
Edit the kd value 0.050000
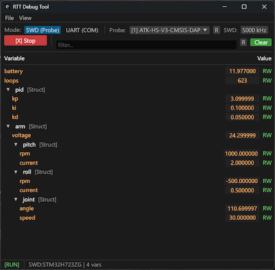242,117
